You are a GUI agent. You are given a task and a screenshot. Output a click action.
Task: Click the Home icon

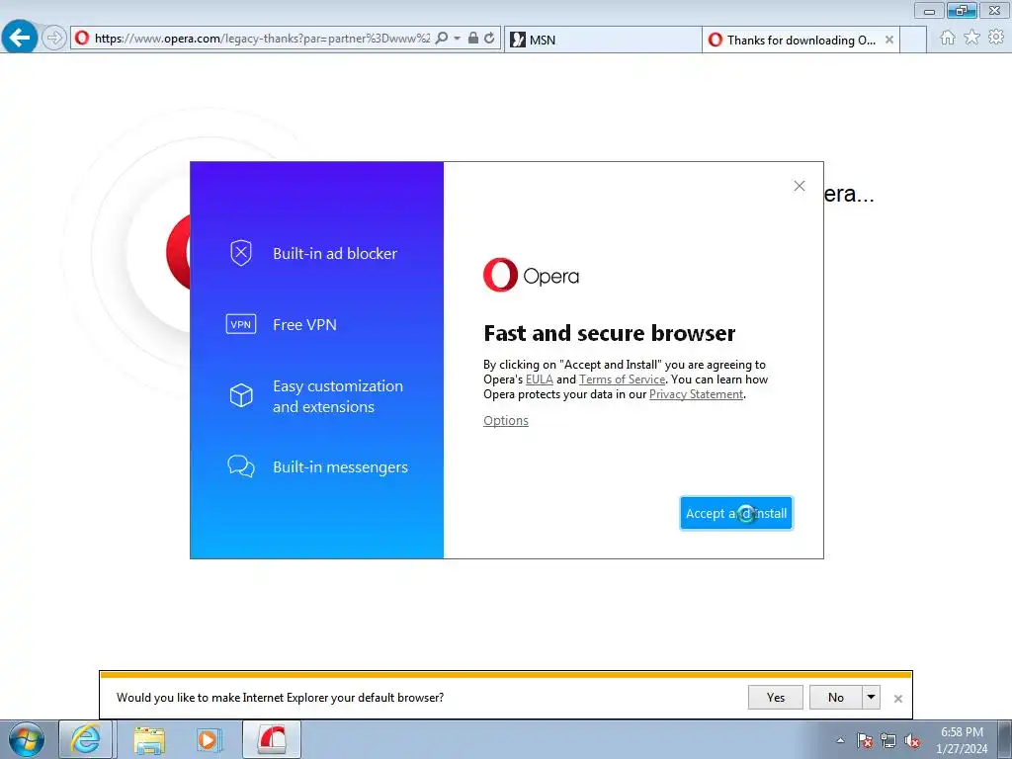947,38
